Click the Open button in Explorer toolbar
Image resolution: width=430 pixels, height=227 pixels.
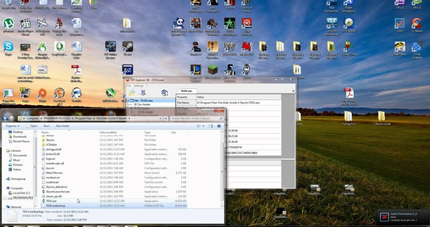(32, 126)
